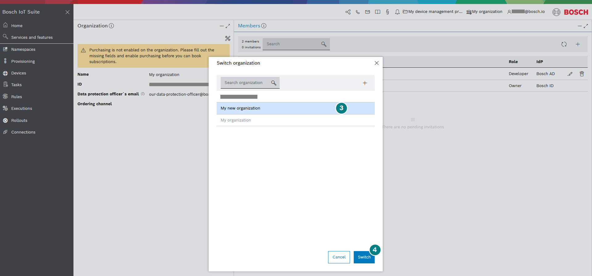Close the Switch organization dialog
The width and height of the screenshot is (592, 276).
click(376, 63)
